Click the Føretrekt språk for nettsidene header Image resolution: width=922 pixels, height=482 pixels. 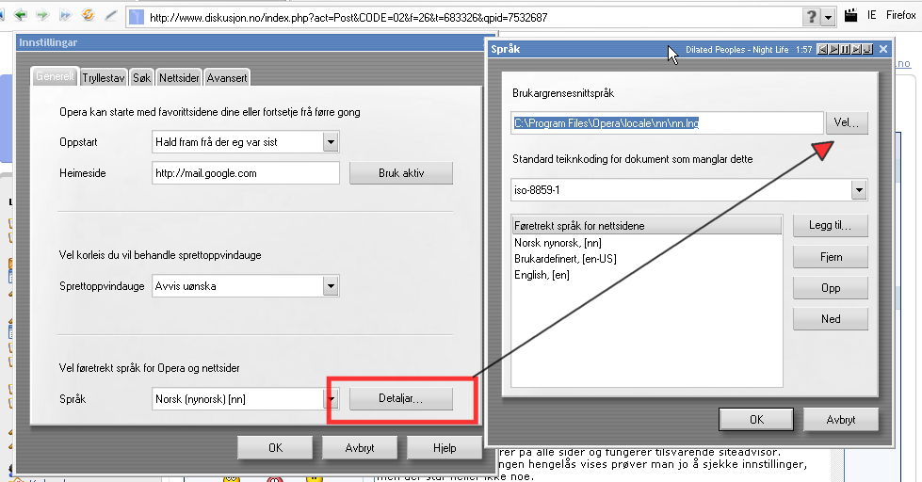tap(646, 226)
